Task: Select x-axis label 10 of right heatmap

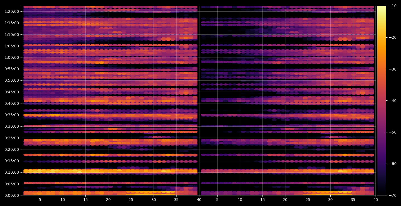Action: point(240,200)
